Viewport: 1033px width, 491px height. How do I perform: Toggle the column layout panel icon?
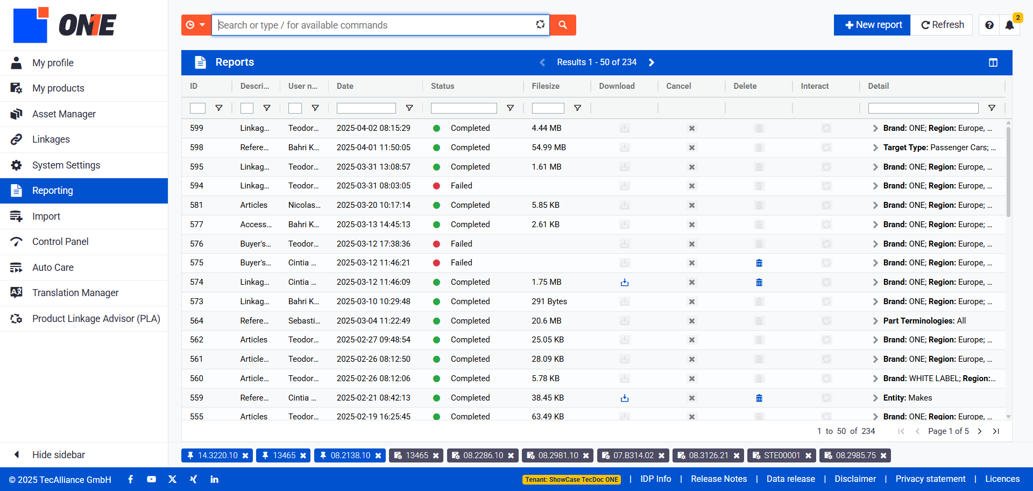point(993,62)
